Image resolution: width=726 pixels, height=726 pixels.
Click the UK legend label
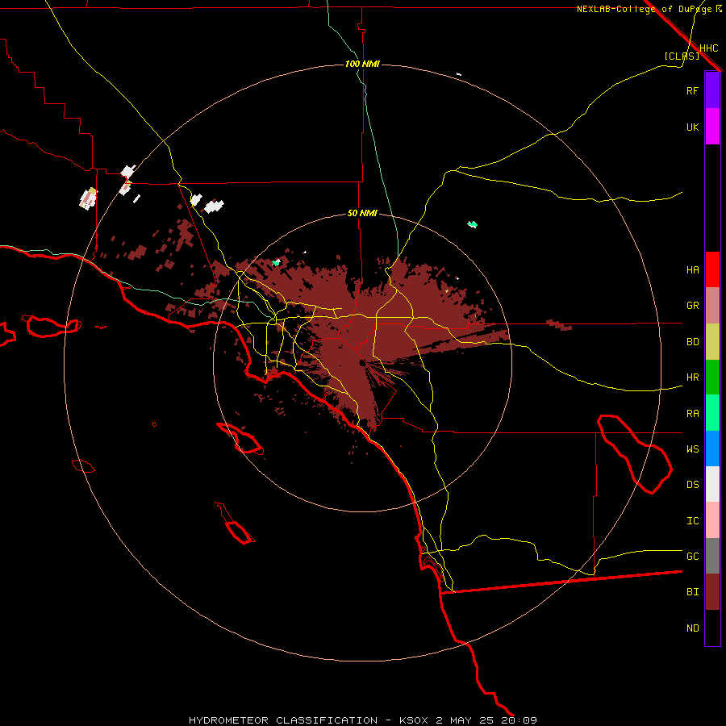tap(692, 127)
